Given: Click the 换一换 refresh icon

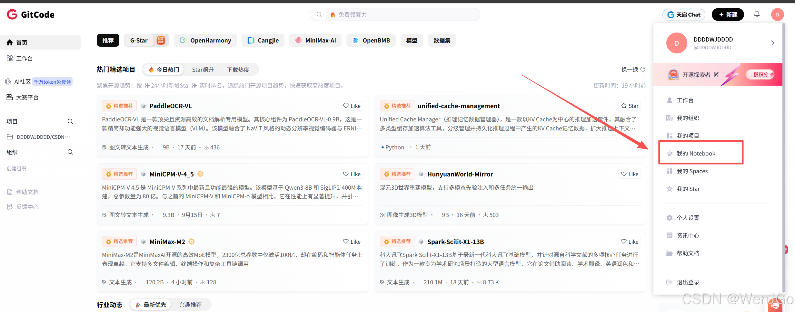Looking at the screenshot, I should tap(643, 69).
